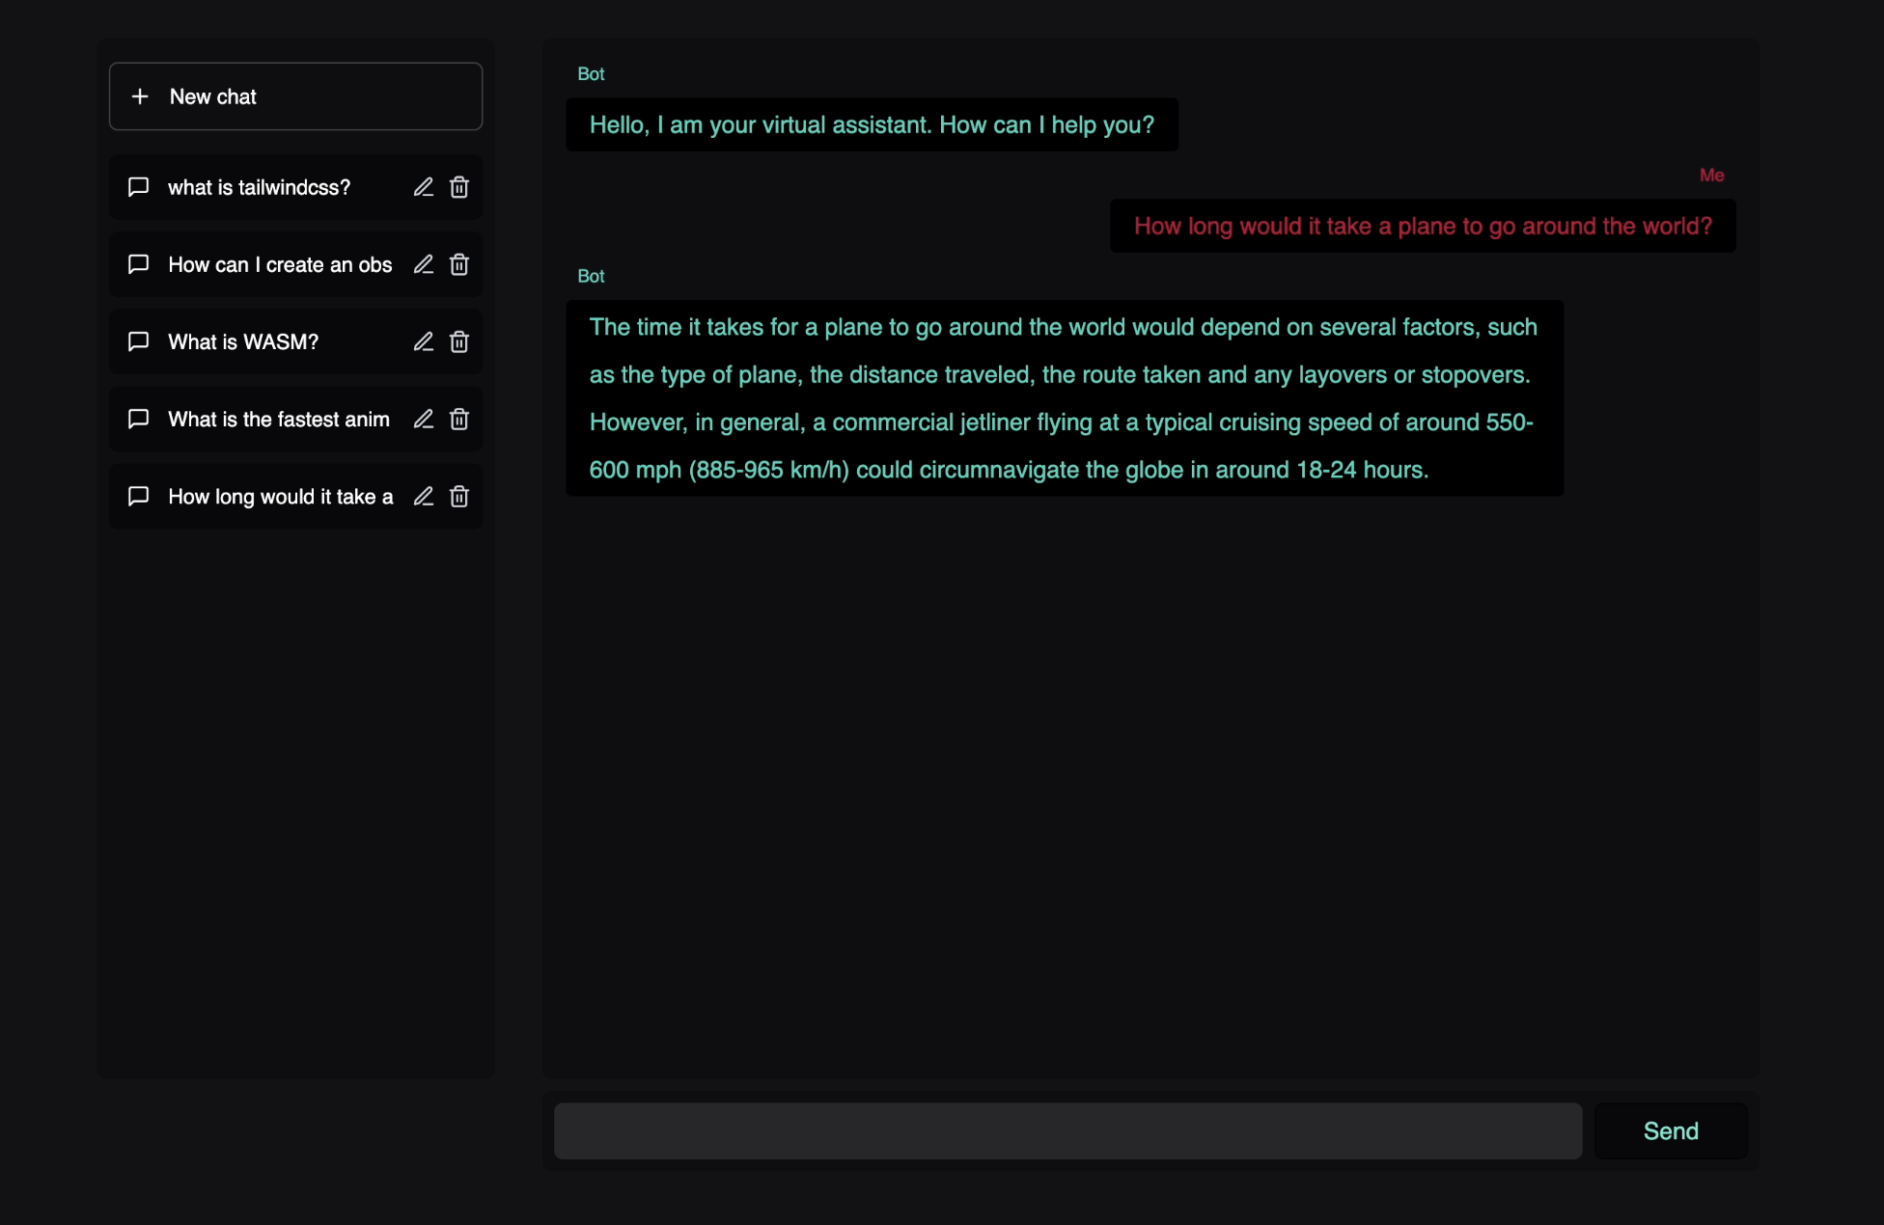Start a New chat
The height and width of the screenshot is (1225, 1884).
[x=295, y=96]
